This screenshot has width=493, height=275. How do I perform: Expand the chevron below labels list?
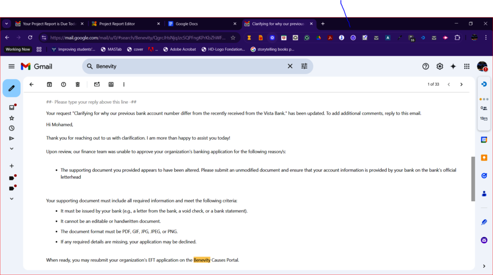[x=12, y=199]
